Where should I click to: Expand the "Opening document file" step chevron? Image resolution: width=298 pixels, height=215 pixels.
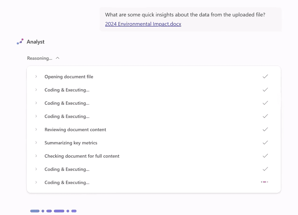36,77
